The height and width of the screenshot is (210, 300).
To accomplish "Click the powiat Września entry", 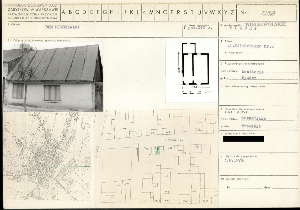I will [x=251, y=126].
